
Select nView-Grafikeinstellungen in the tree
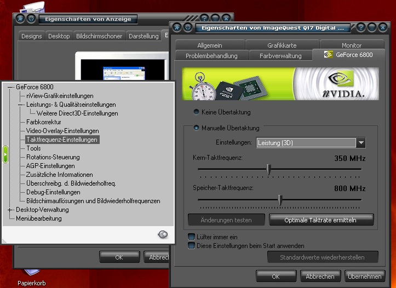pyautogui.click(x=60, y=96)
